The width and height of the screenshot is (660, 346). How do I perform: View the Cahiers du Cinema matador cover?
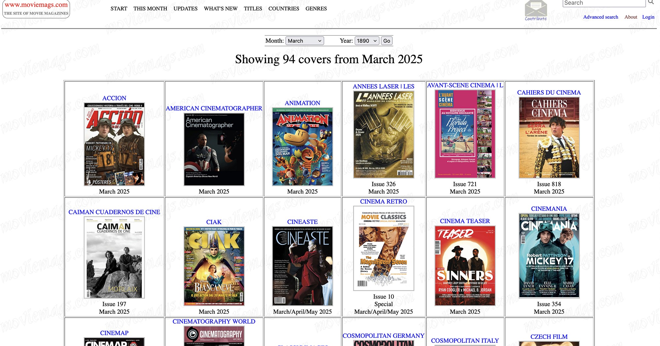[x=549, y=138]
